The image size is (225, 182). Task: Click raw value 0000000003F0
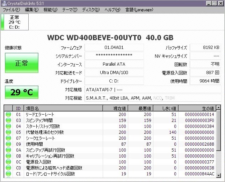click(x=199, y=120)
